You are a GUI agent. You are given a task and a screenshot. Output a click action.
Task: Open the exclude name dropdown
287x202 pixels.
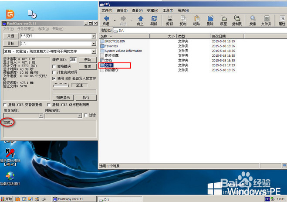click(x=79, y=116)
